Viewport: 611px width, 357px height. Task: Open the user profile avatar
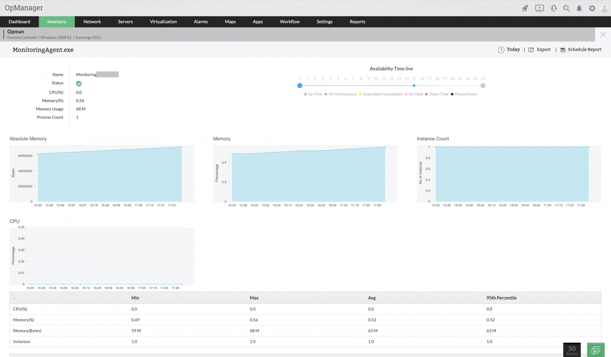[x=604, y=8]
